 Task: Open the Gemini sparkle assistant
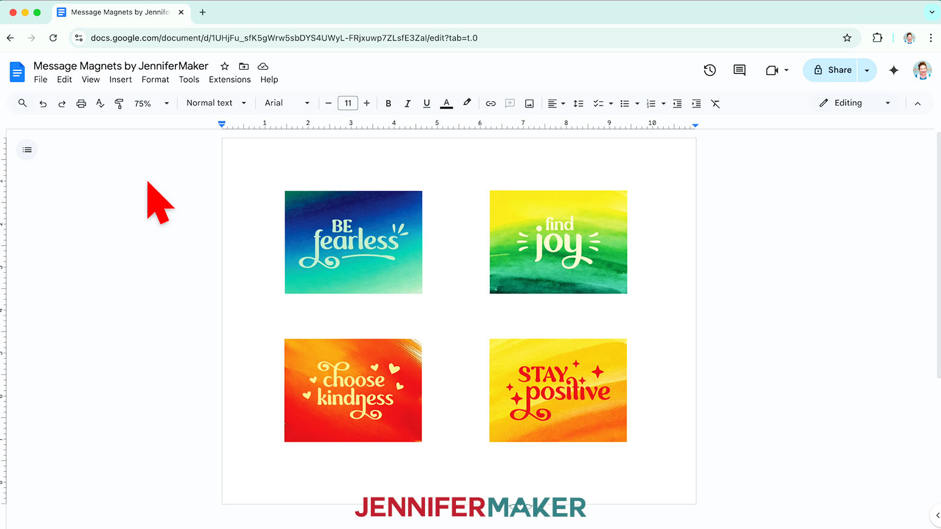click(x=894, y=70)
